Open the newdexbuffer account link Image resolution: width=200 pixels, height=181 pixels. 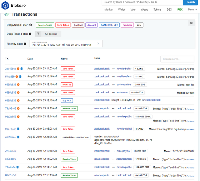124,69
